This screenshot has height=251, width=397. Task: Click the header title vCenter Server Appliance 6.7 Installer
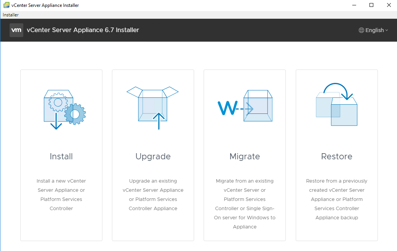83,30
